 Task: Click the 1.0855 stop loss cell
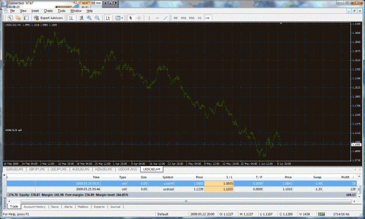(219, 183)
